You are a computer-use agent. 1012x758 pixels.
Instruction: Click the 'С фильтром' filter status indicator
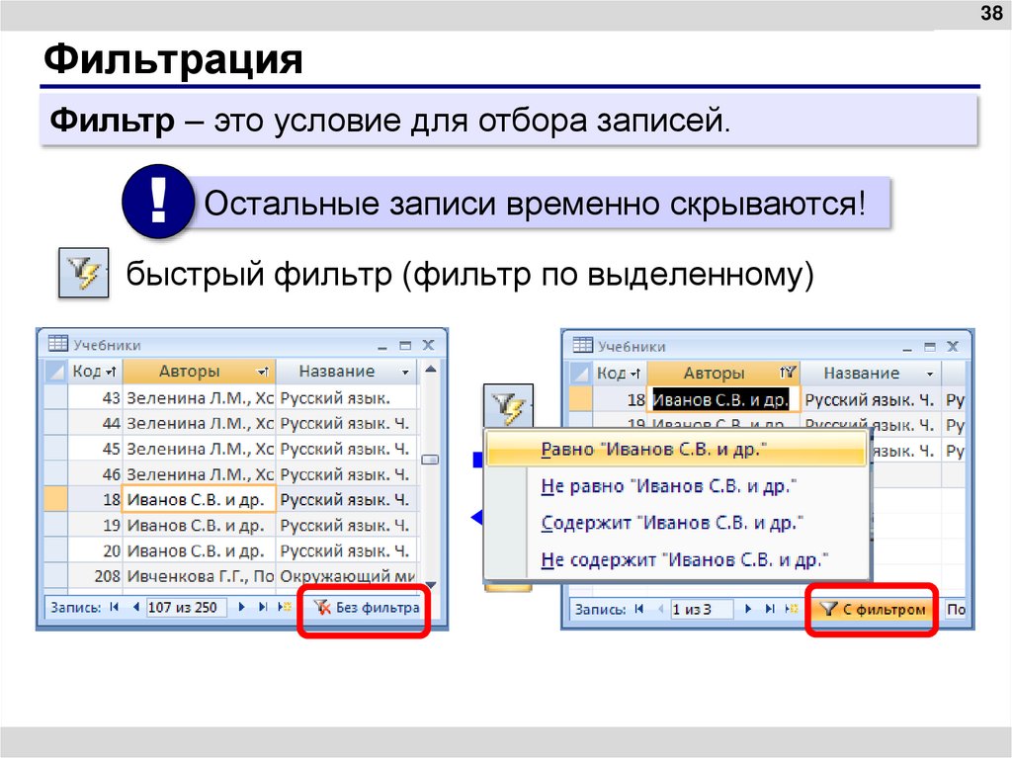874,610
